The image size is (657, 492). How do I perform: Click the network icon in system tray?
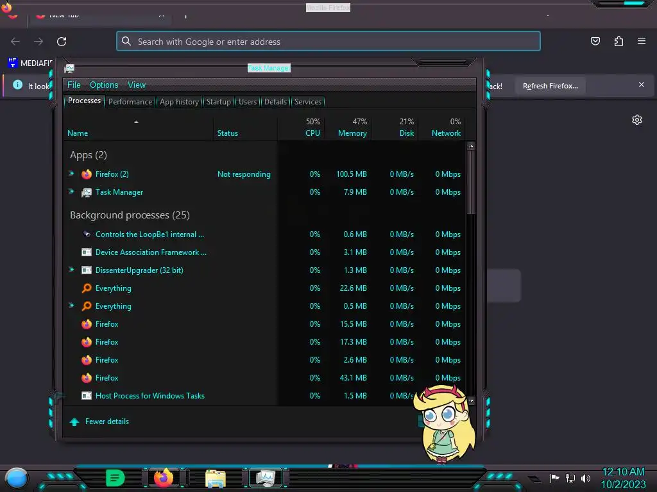click(x=570, y=478)
